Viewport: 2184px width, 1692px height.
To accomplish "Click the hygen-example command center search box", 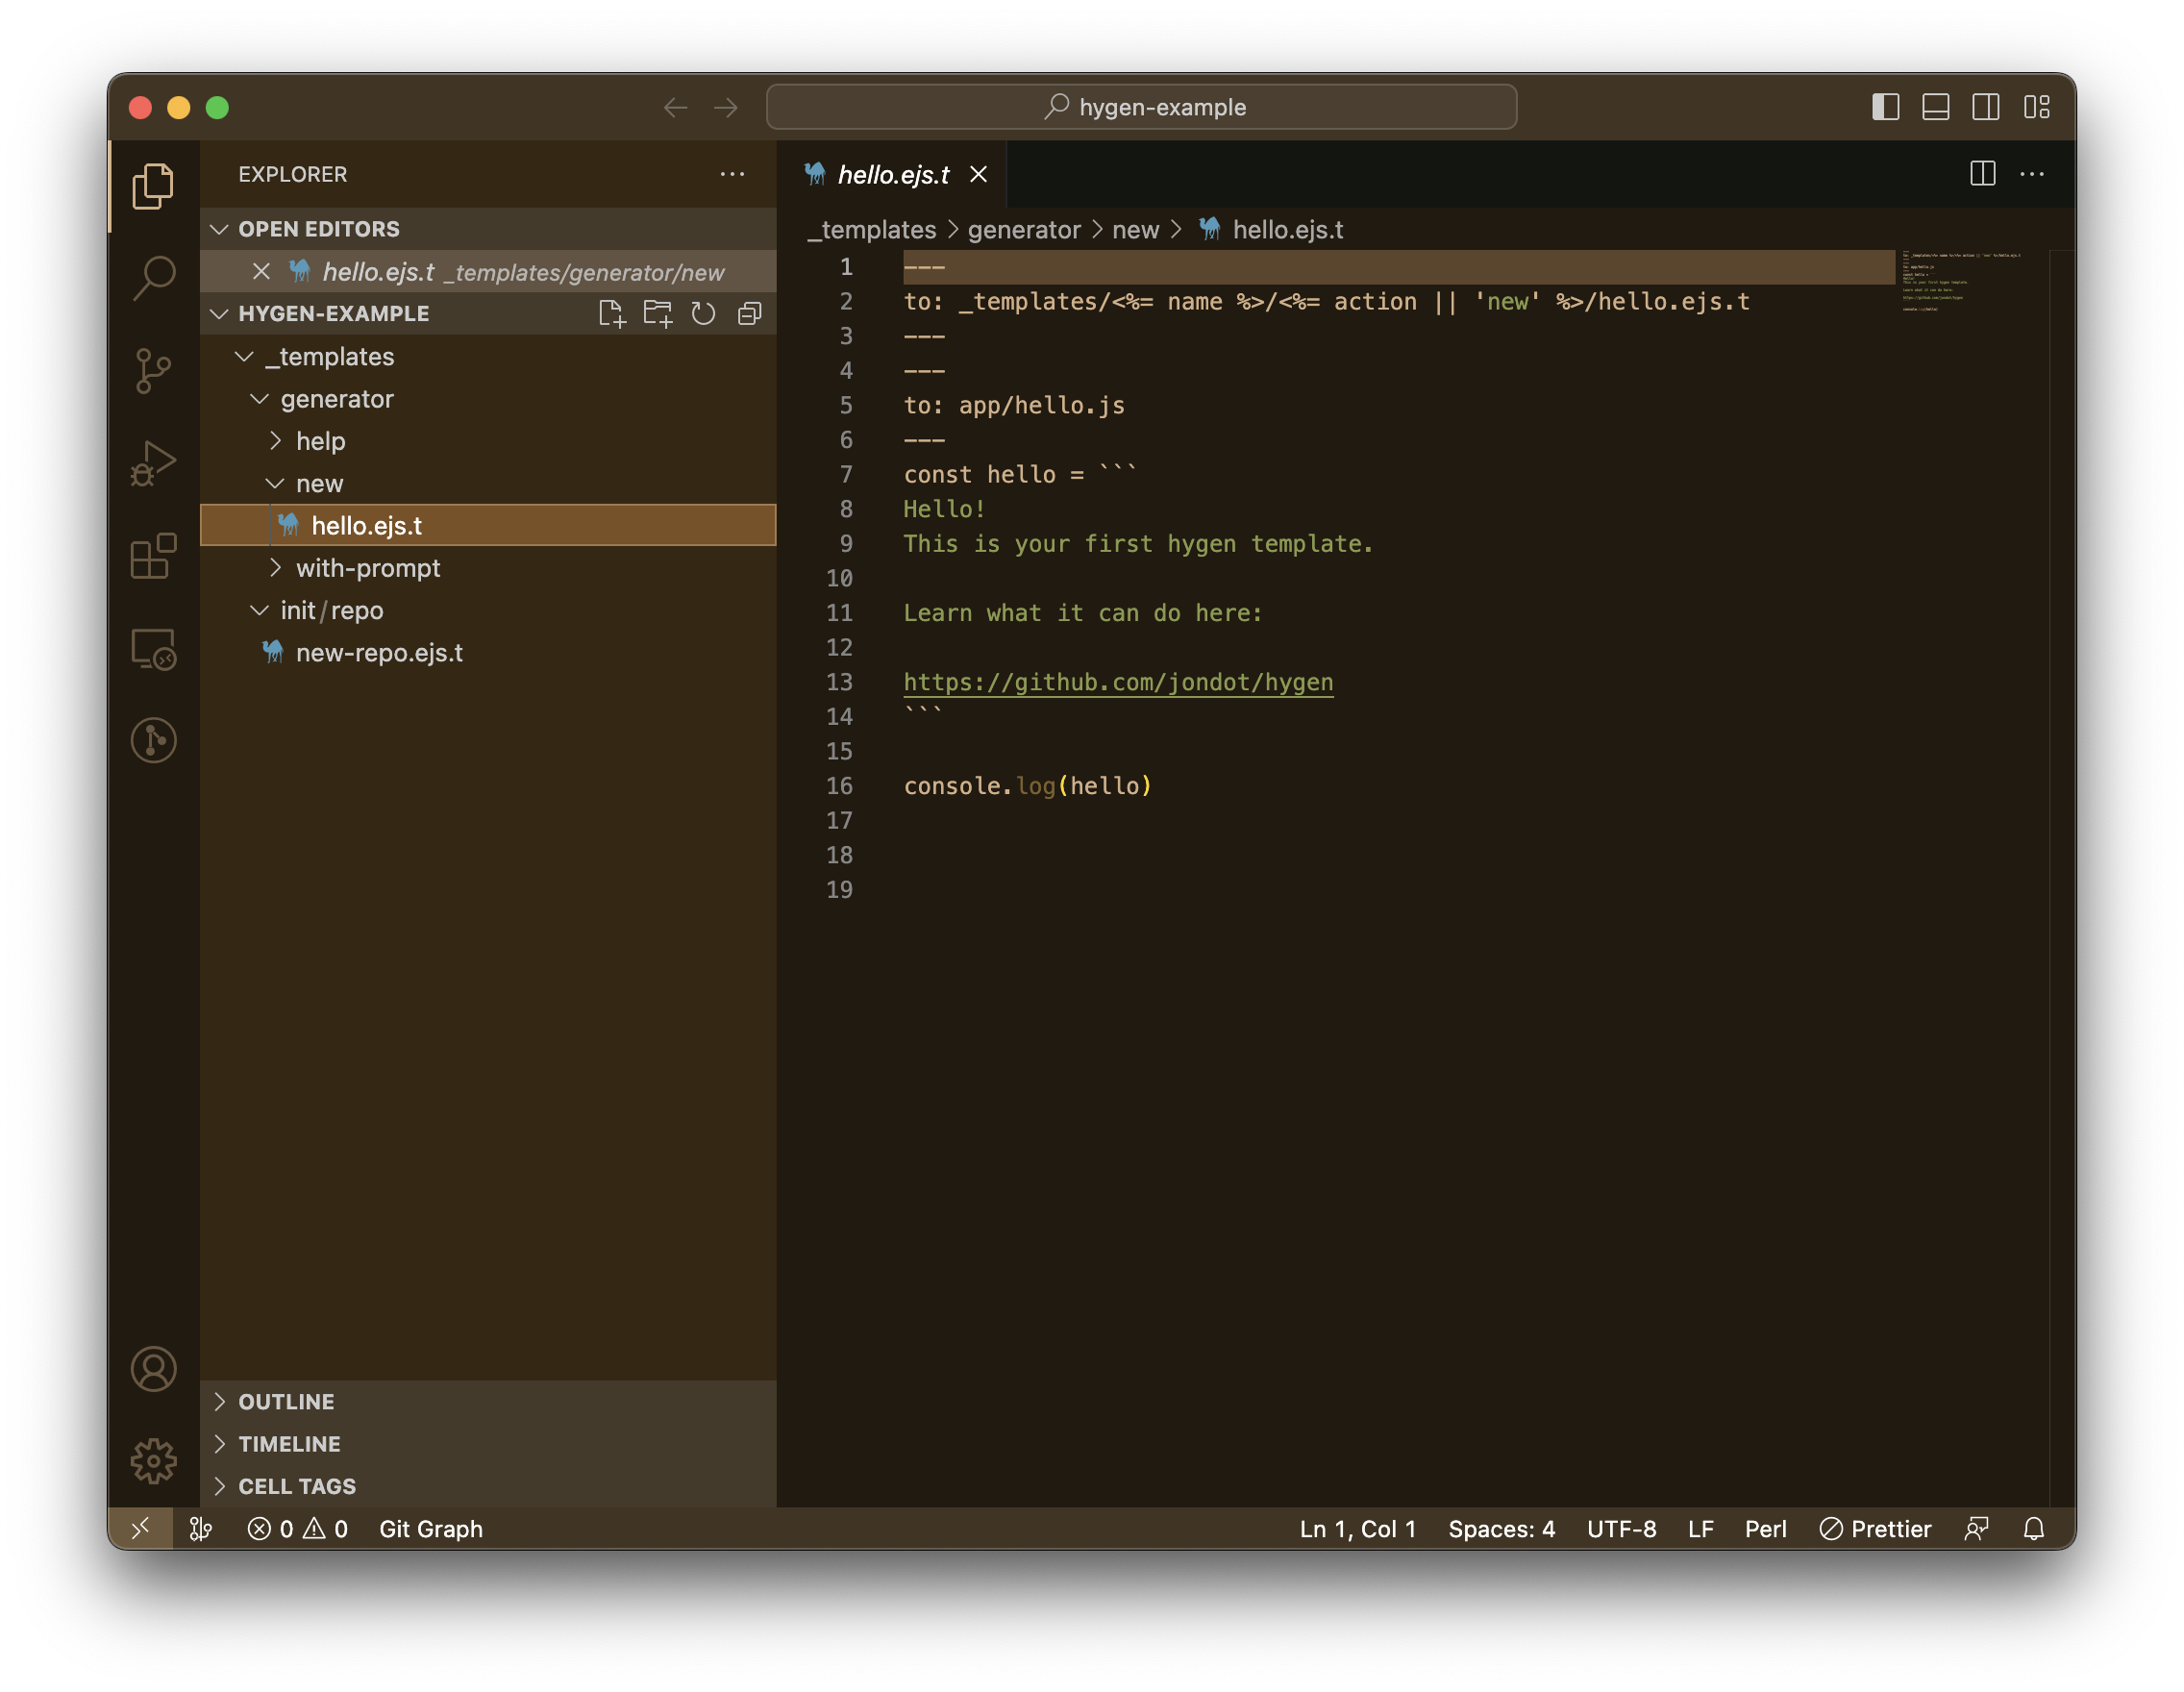I will point(1141,107).
